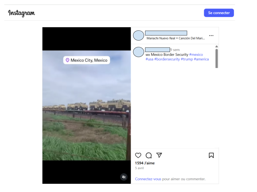Screen dimensions: 257x192
Task: Click the 5 avril post date
Action: 139,168
